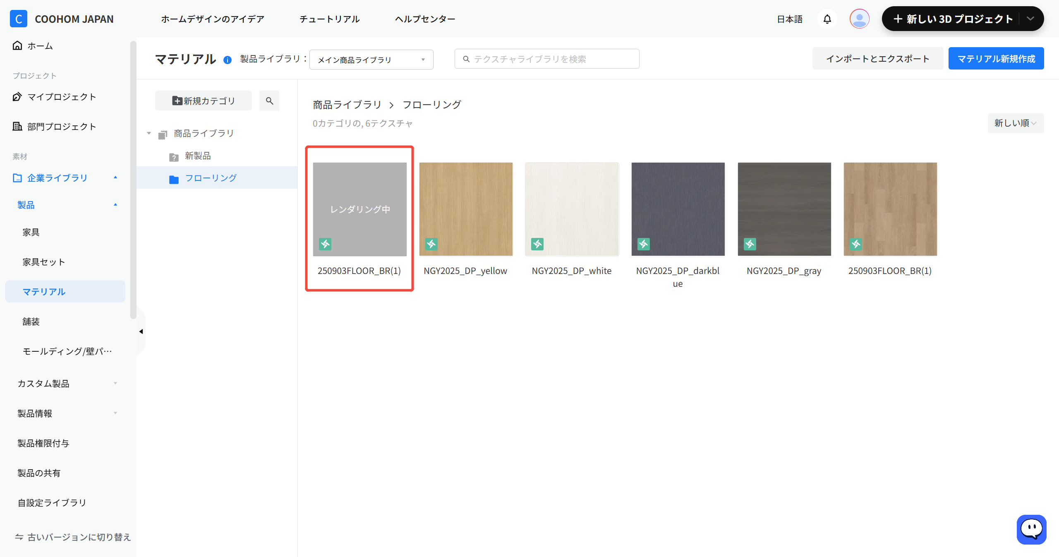This screenshot has width=1059, height=557.
Task: Open the 新しい順 sort dropdown
Action: pyautogui.click(x=1016, y=123)
